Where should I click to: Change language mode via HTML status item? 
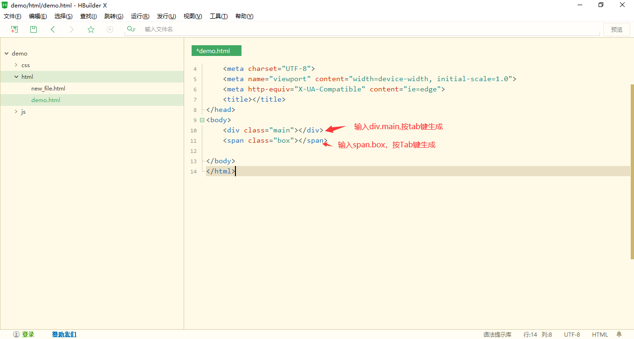pyautogui.click(x=600, y=334)
